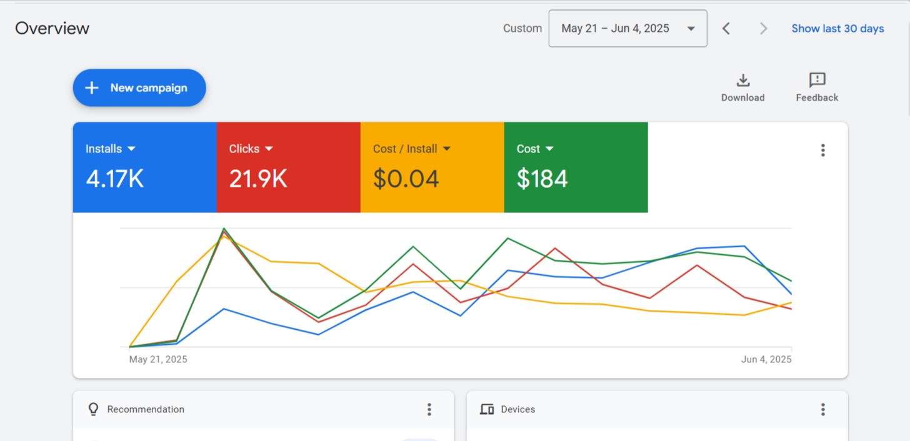Expand the Cost / Install metric dropdown
The image size is (910, 441).
coord(447,149)
